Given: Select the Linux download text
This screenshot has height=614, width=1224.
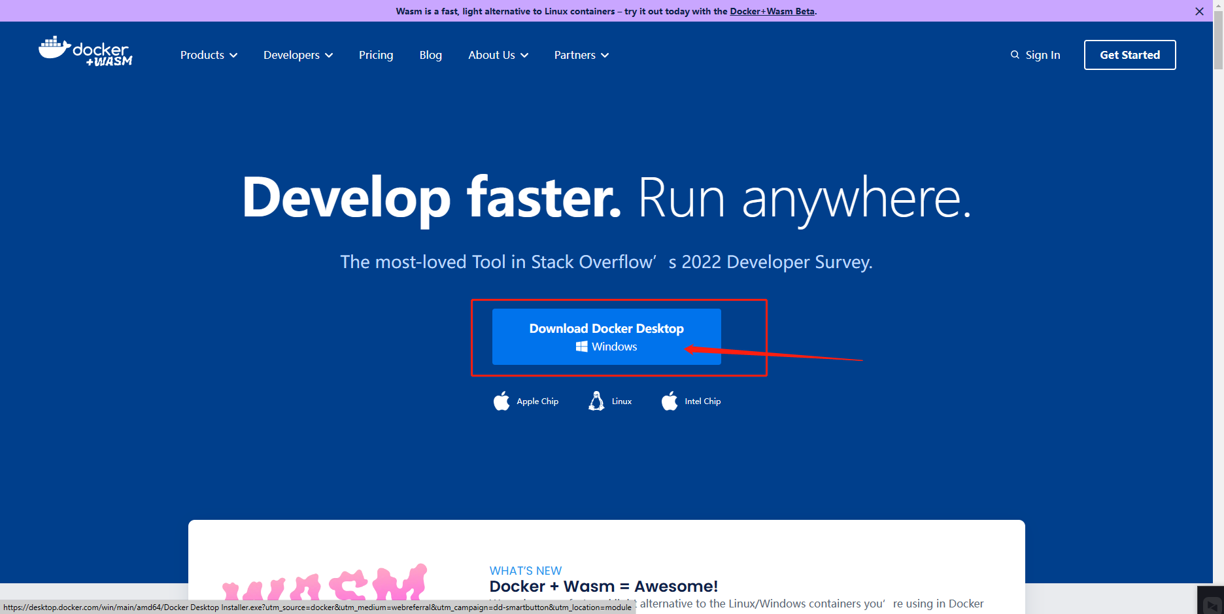Looking at the screenshot, I should [622, 401].
